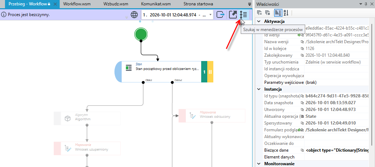Collapse the Instancja section
The image size is (375, 167).
pos(259,89)
